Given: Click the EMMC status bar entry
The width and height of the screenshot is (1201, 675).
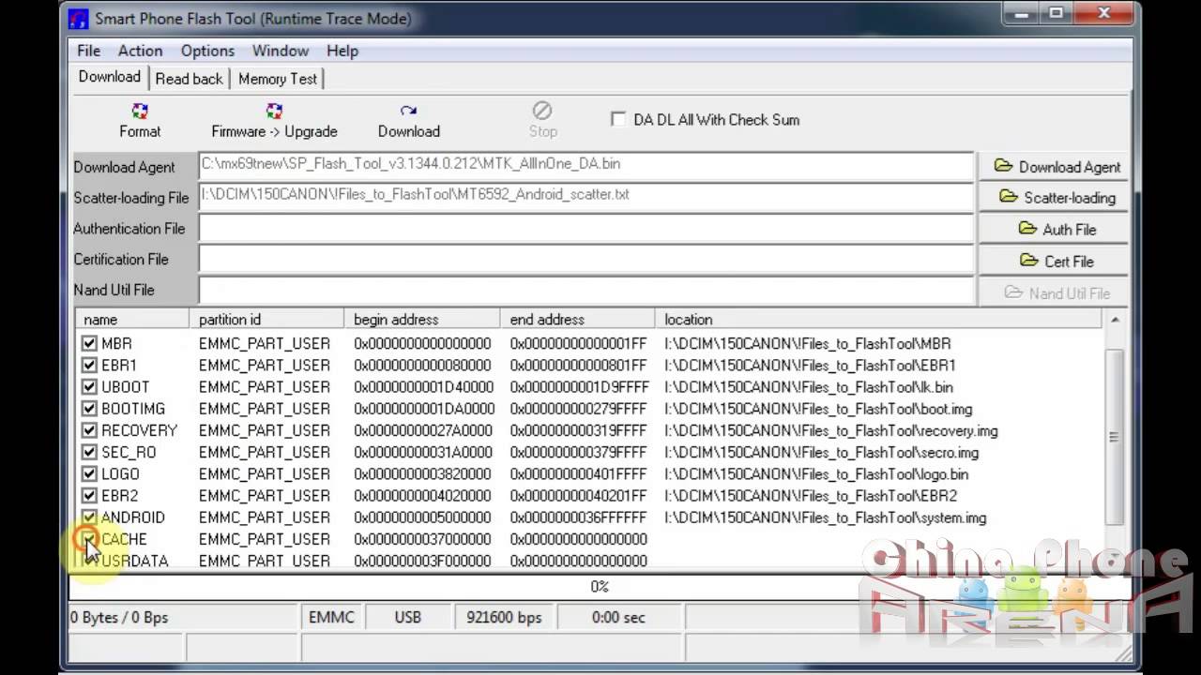Looking at the screenshot, I should pos(331,617).
